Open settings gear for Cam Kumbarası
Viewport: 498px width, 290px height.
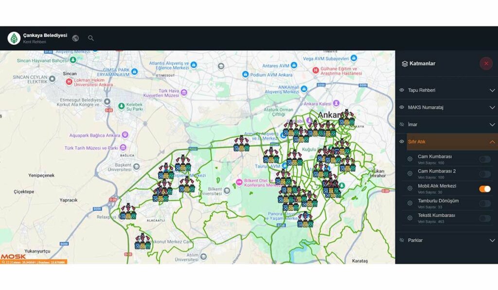click(x=409, y=159)
